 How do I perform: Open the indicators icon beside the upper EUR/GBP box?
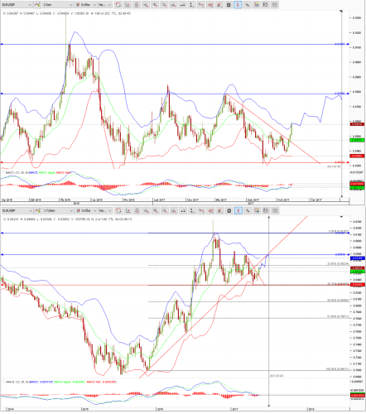point(37,5)
